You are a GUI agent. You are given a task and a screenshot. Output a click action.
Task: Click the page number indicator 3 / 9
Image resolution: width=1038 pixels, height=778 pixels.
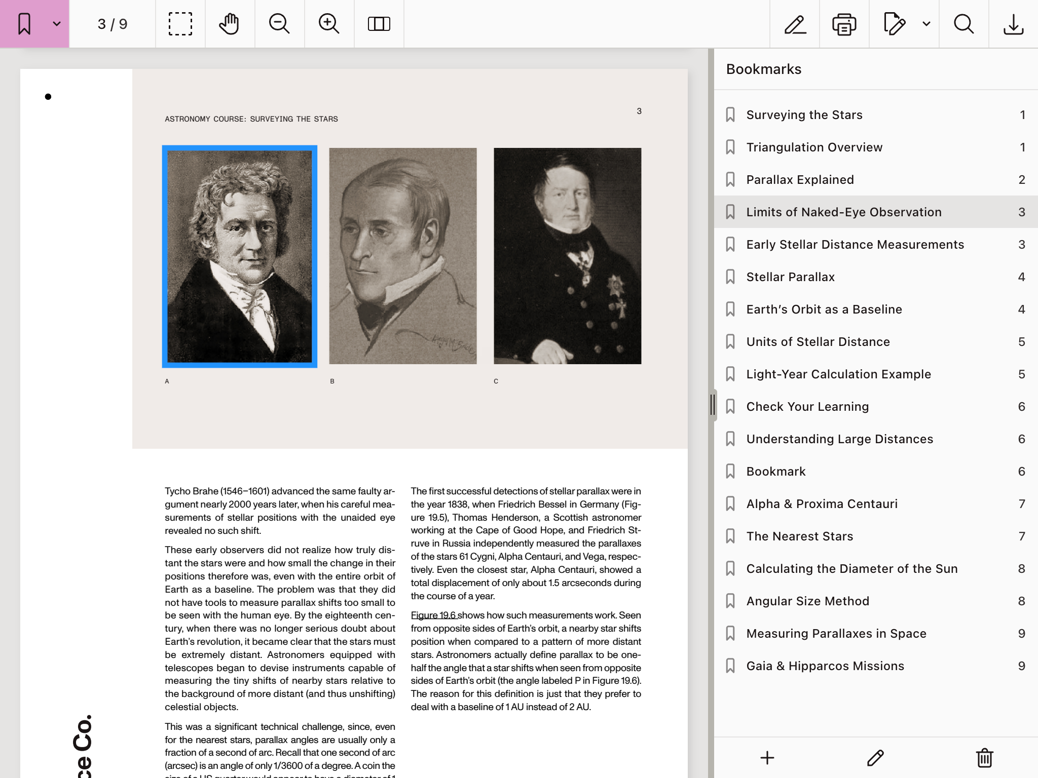tap(112, 23)
